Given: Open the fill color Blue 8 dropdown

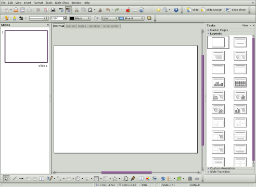Looking at the screenshot, I should click(x=132, y=18).
